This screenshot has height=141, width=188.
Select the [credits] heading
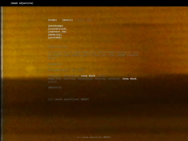point(55,64)
